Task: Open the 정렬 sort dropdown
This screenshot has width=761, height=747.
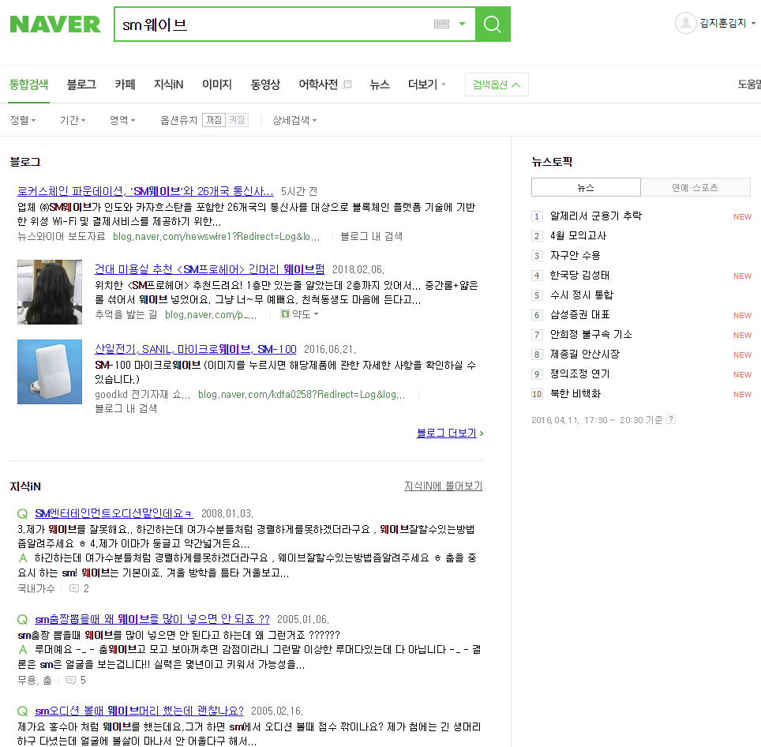Action: 23,120
